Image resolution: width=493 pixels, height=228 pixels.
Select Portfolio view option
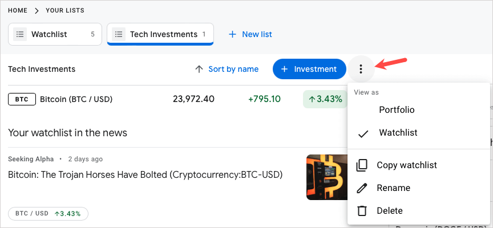397,110
